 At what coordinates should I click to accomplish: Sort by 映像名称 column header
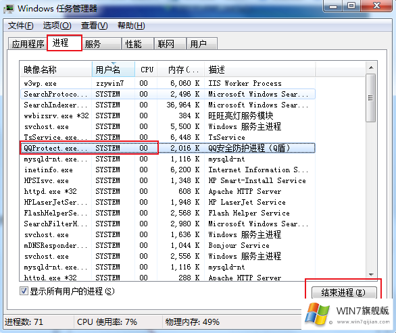coord(56,69)
